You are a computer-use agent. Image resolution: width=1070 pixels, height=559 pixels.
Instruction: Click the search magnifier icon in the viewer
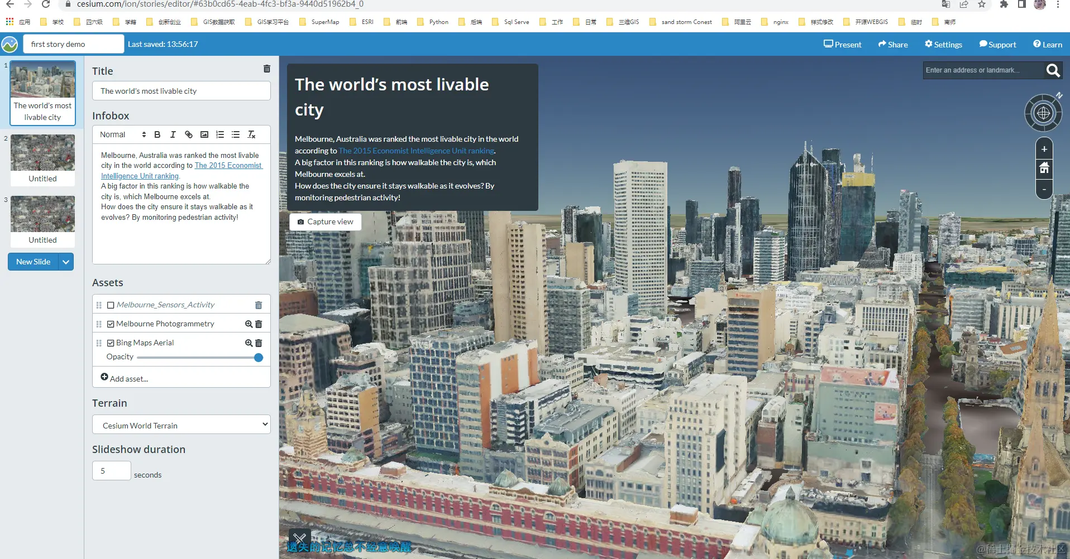(1053, 70)
